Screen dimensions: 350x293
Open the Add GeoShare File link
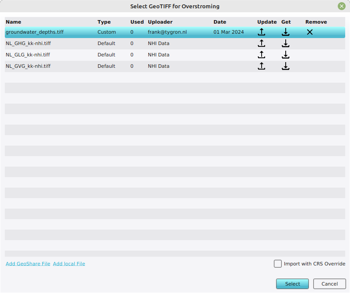[28, 264]
